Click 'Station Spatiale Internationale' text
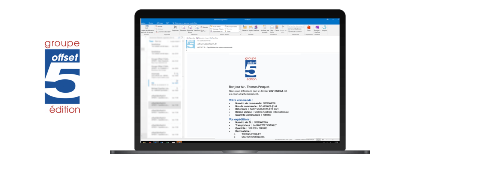The width and height of the screenshot is (480, 169). pos(271,112)
